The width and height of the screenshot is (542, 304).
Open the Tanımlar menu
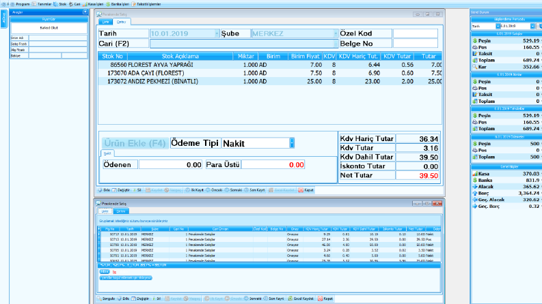point(42,4)
